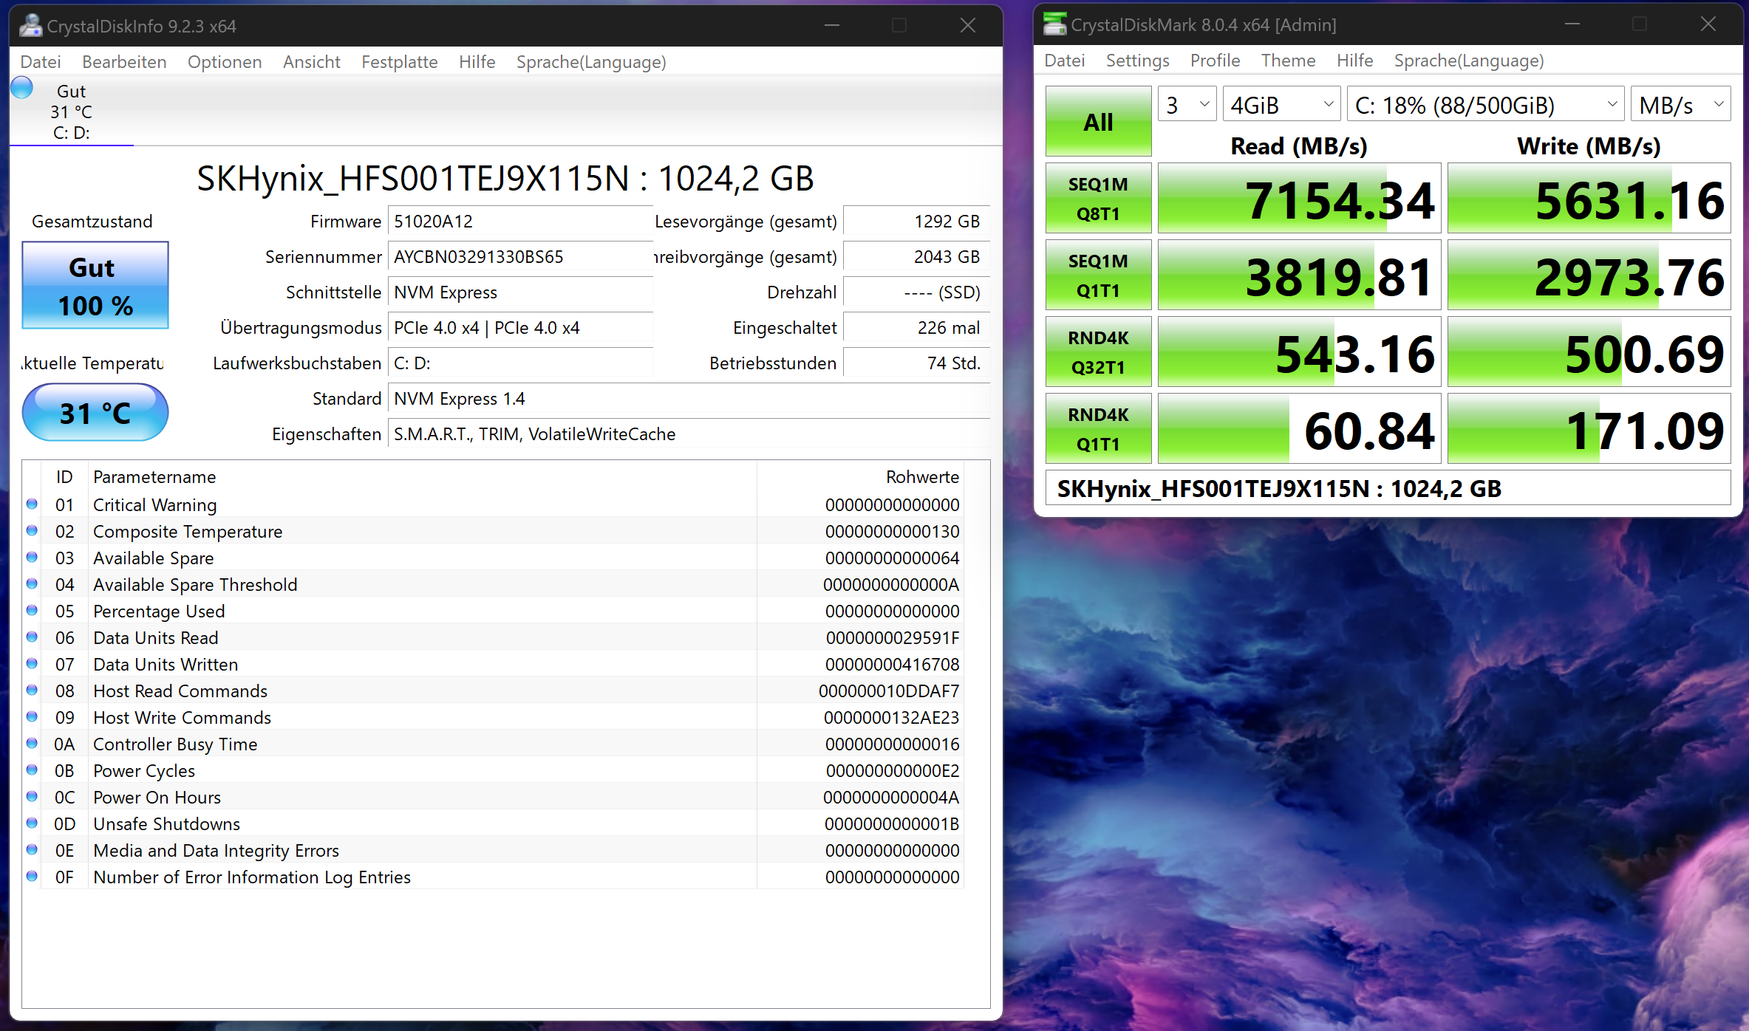
Task: Click the status dot for Power Cycles row
Action: (x=32, y=770)
